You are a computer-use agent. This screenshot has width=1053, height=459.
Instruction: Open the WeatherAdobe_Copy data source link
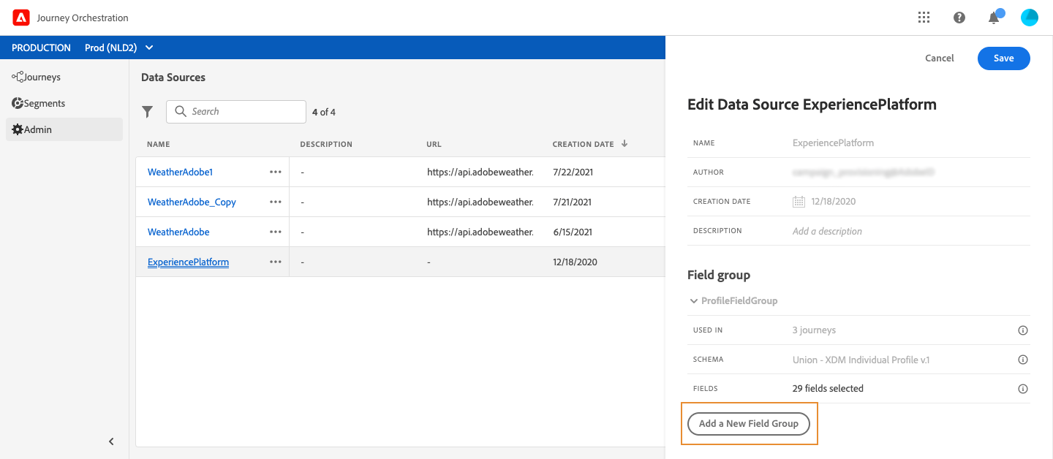click(192, 202)
